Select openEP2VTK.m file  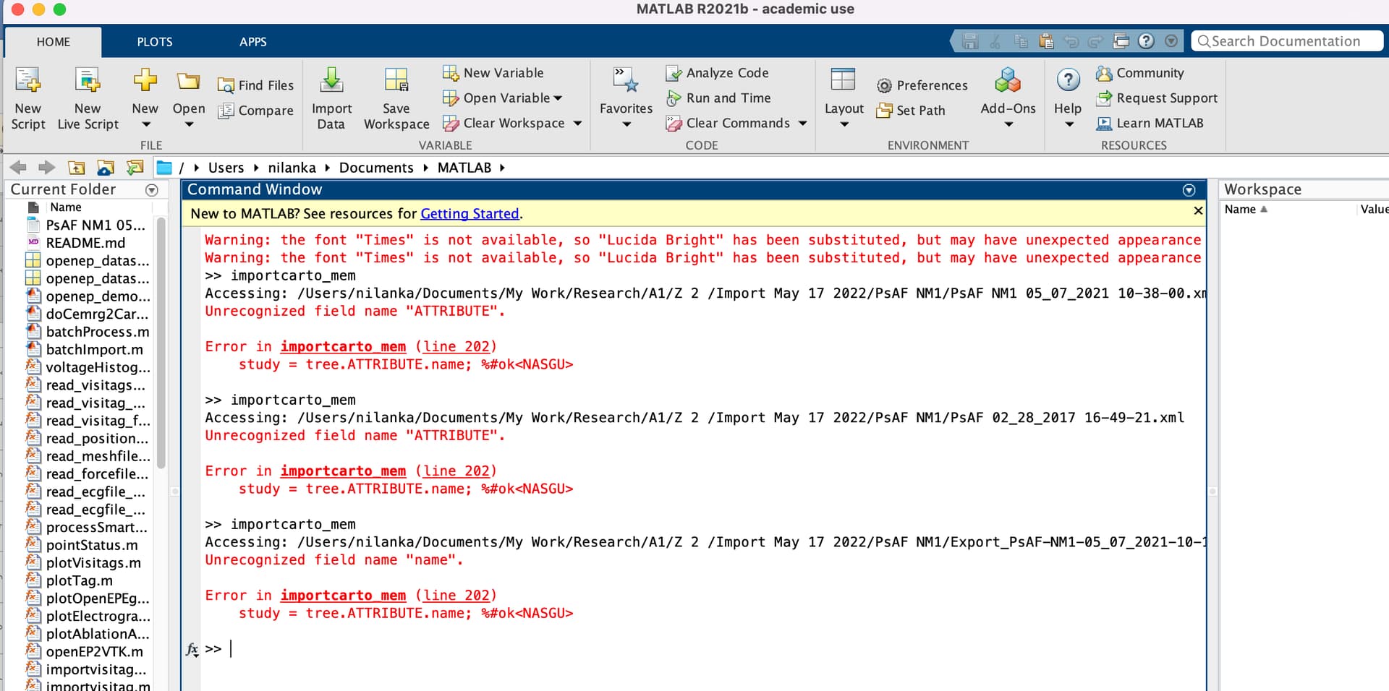pyautogui.click(x=95, y=652)
